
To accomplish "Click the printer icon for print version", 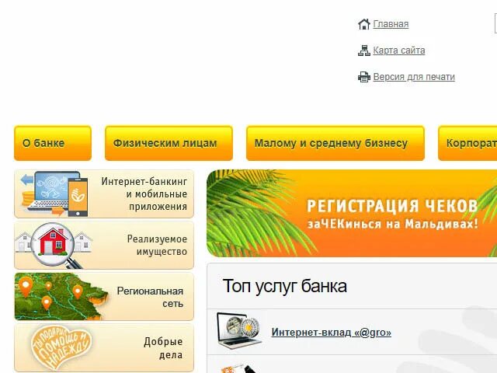I will [x=364, y=77].
